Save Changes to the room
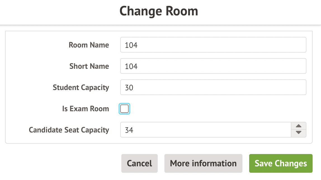321x180 pixels. coord(281,163)
